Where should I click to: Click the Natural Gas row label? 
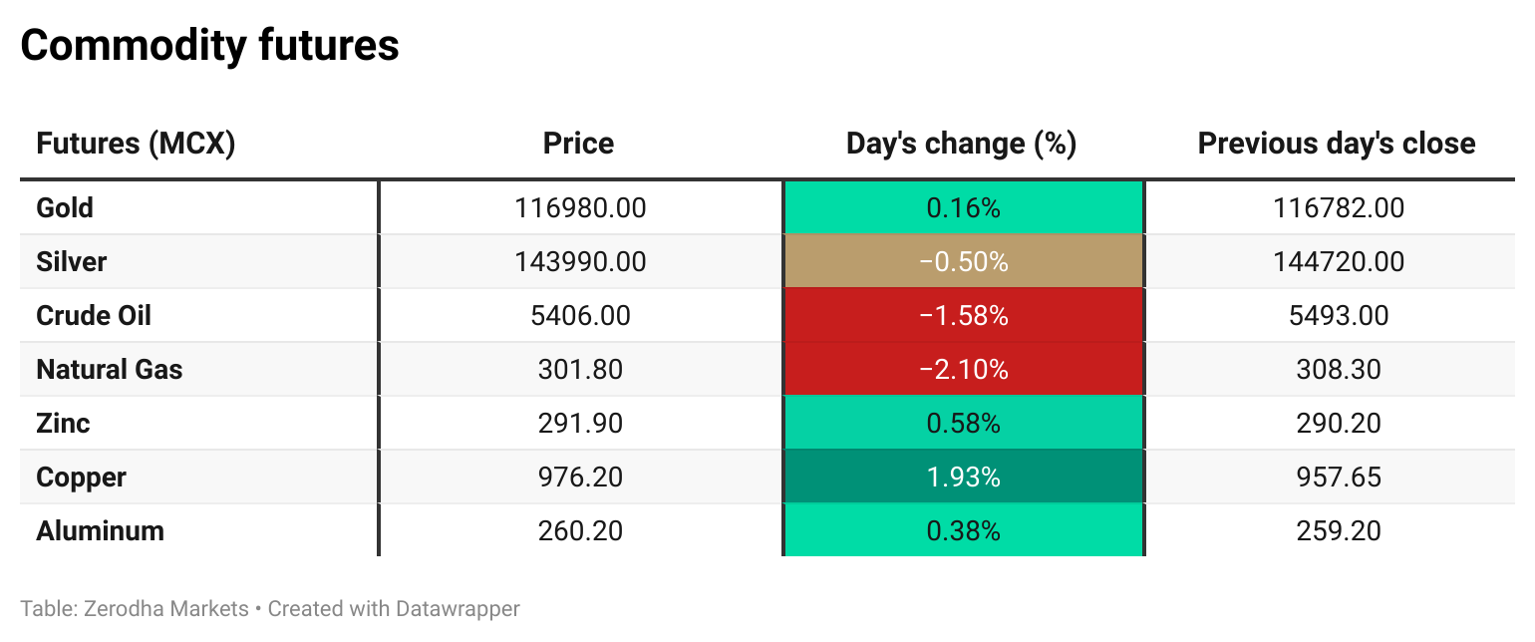coord(110,370)
